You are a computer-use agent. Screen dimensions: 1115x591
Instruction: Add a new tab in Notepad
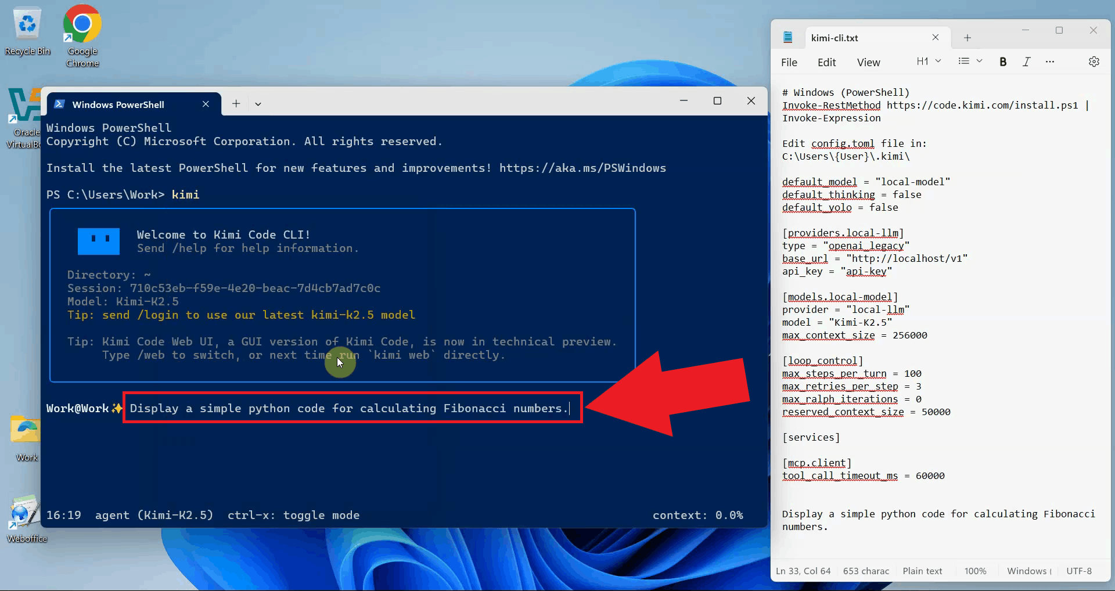click(967, 38)
